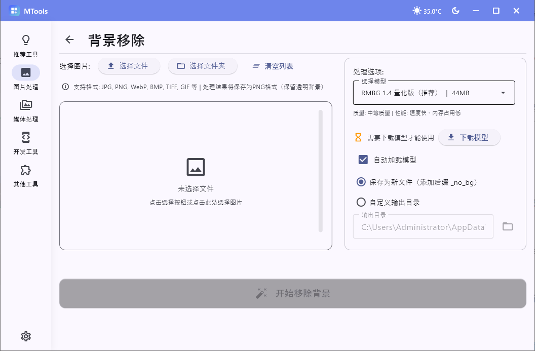Open app settings via the gear icon
Screen dimensions: 535x351
(x=25, y=336)
